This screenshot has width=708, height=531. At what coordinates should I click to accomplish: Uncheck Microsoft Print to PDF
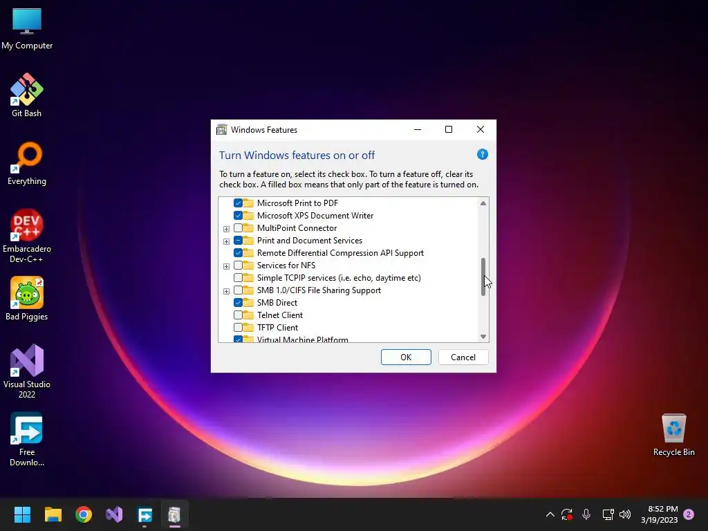238,203
